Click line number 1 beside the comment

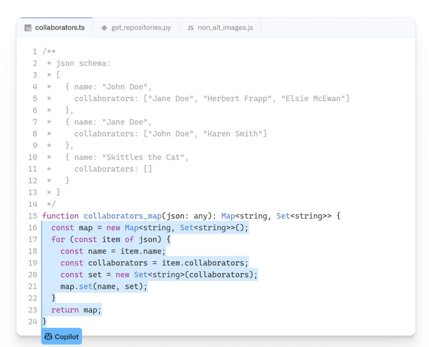tap(34, 51)
